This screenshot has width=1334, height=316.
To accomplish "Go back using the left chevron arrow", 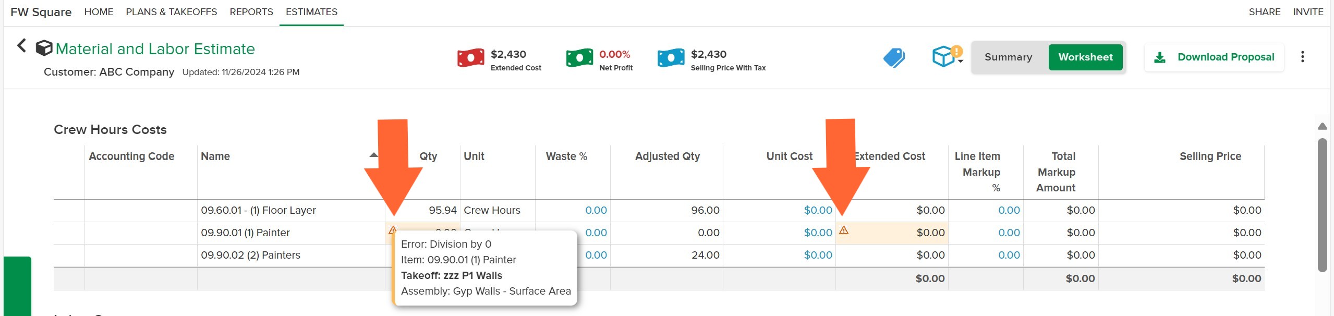I will click(x=21, y=46).
